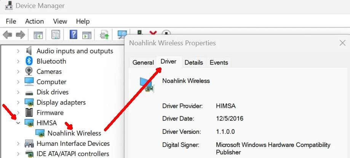Select Disk drives in device tree
The image size is (350, 158).
tap(53, 92)
